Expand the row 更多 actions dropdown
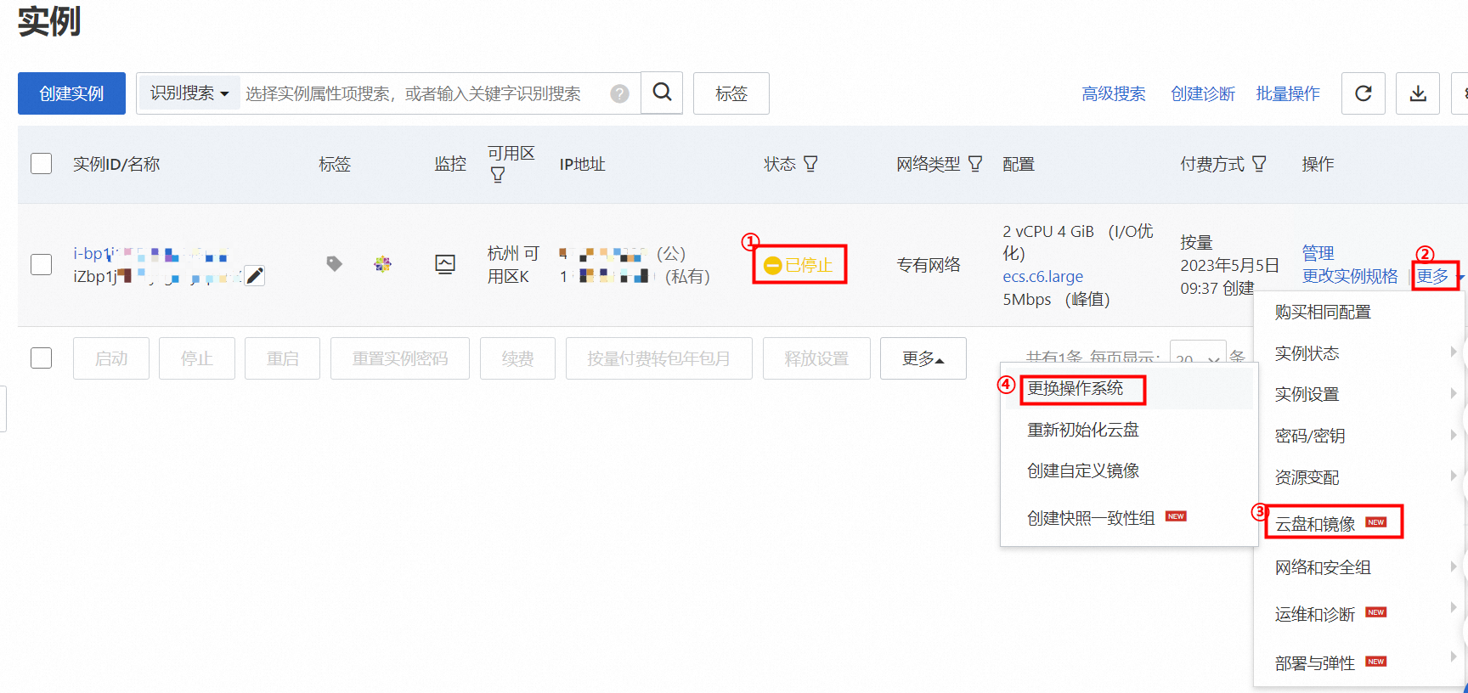 1435,276
